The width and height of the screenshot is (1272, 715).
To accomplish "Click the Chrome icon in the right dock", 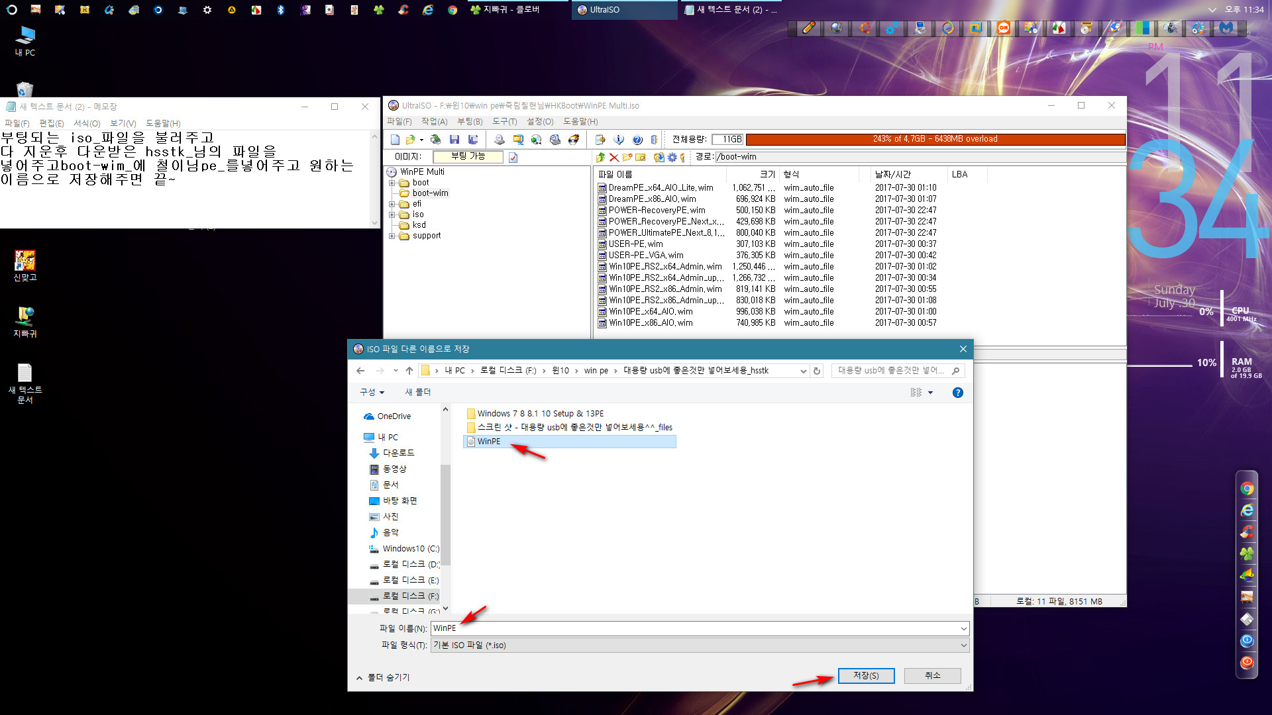I will tap(1247, 489).
